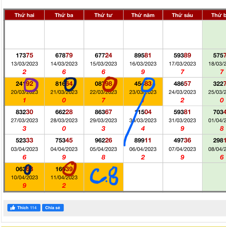The height and width of the screenshot is (227, 226).
Task: Click the cell with number 48657
Action: point(182,91)
